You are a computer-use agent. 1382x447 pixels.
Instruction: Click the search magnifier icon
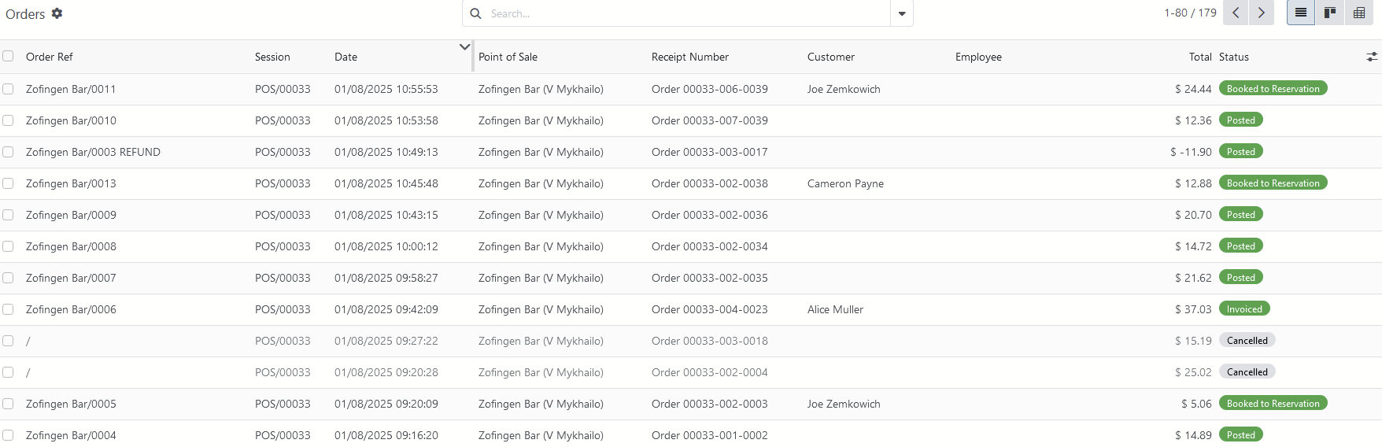(x=475, y=13)
